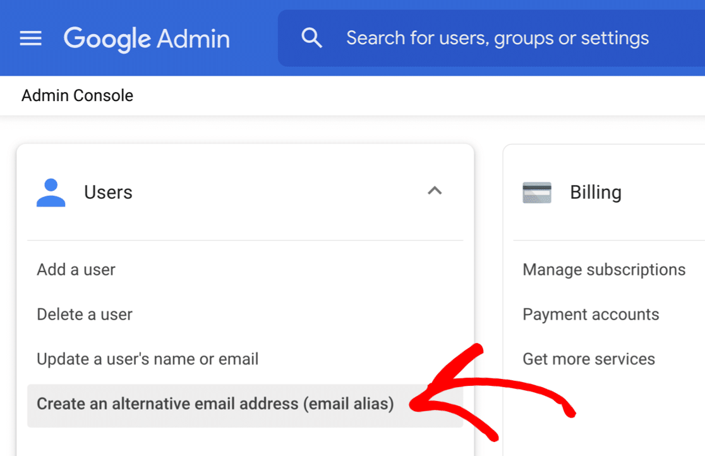Click Payment accounts

[591, 314]
